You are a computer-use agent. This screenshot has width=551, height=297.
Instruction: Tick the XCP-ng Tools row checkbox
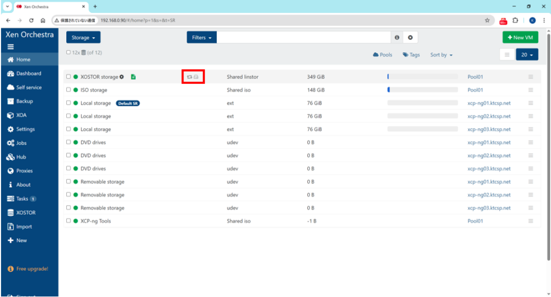(x=68, y=221)
